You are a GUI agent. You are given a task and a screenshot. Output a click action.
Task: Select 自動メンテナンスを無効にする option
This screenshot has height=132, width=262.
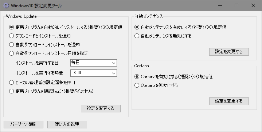point(137,36)
